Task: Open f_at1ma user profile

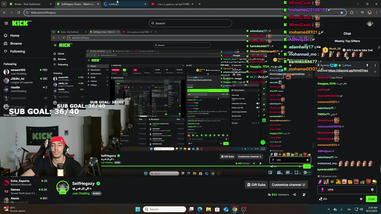Action: [346, 65]
